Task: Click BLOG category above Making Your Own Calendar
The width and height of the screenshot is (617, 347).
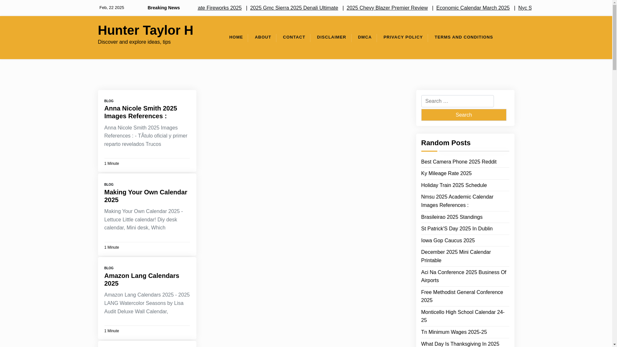Action: tap(109, 185)
